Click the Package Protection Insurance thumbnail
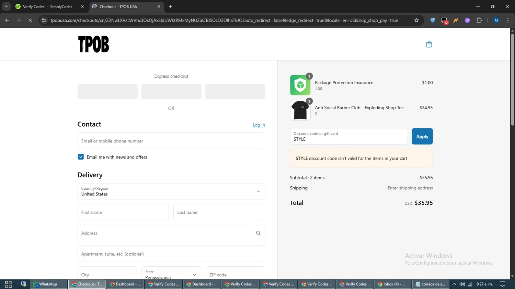 point(300,85)
